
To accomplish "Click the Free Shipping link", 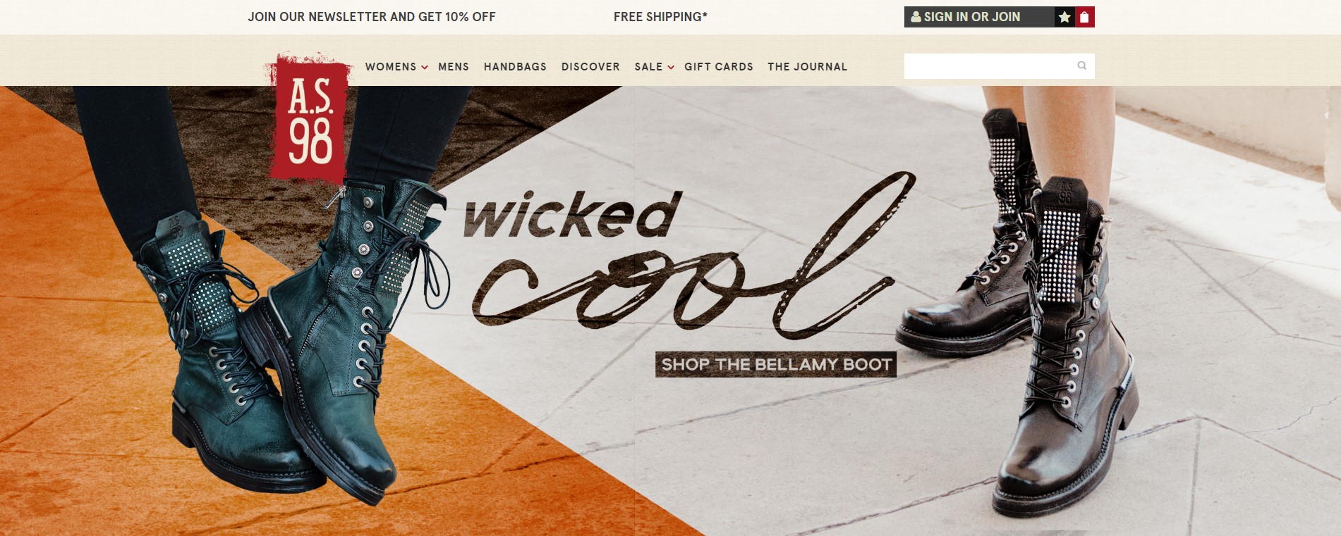I will (x=660, y=17).
